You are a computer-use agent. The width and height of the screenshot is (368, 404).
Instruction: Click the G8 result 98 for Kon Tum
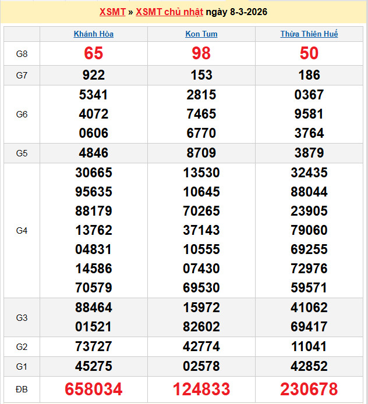pyautogui.click(x=201, y=53)
